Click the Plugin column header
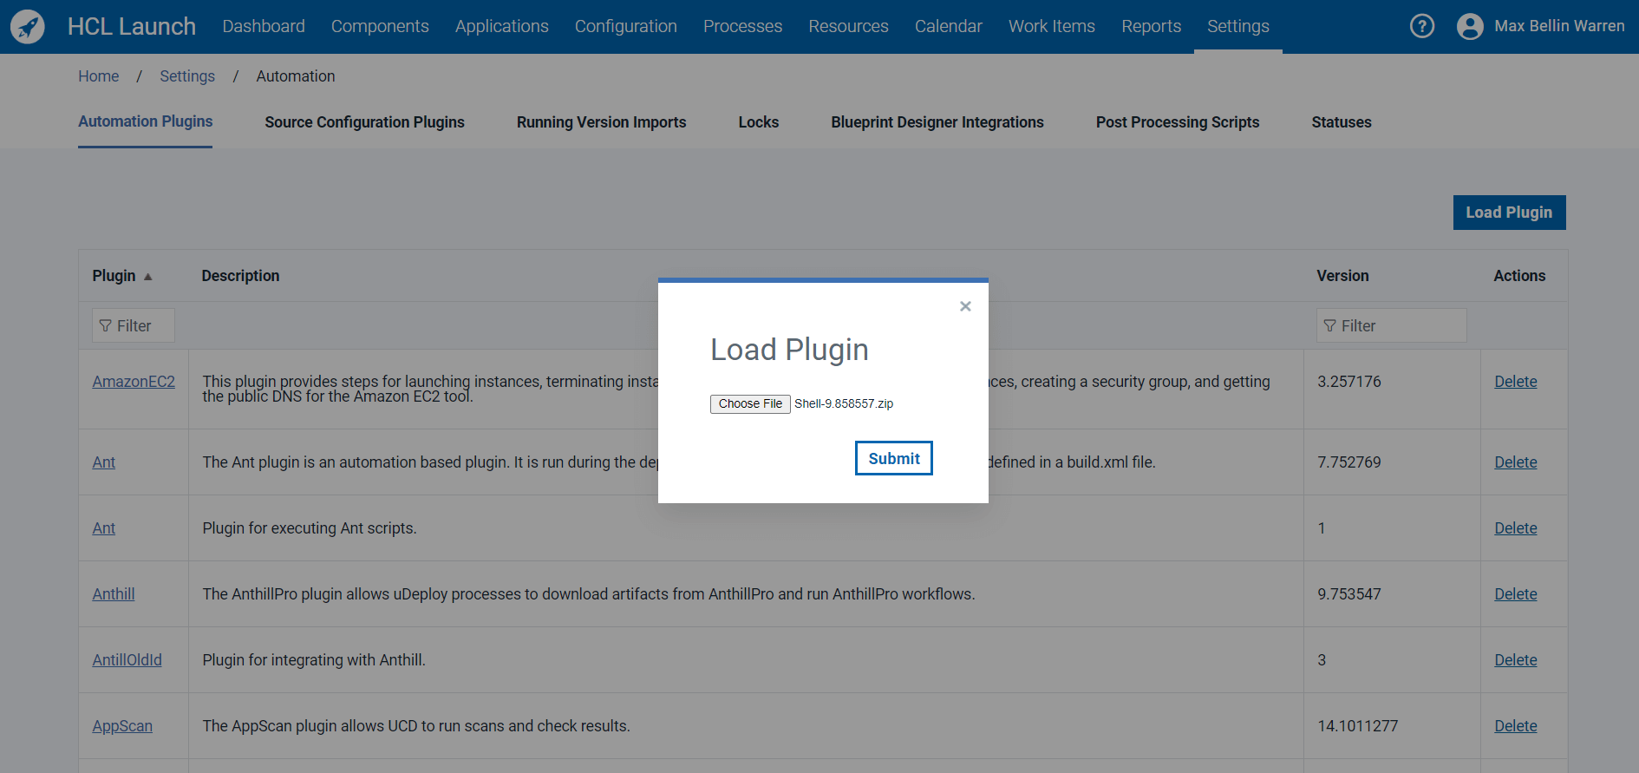 114,276
